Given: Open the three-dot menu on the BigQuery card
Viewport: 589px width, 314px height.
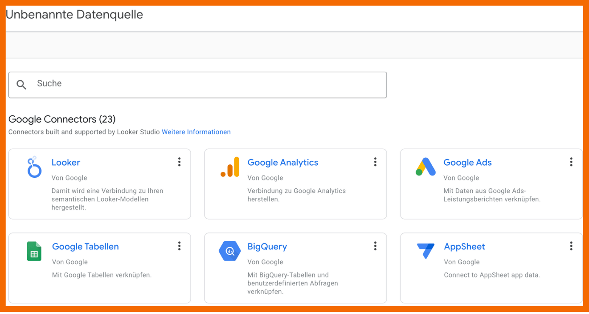Looking at the screenshot, I should (x=375, y=246).
